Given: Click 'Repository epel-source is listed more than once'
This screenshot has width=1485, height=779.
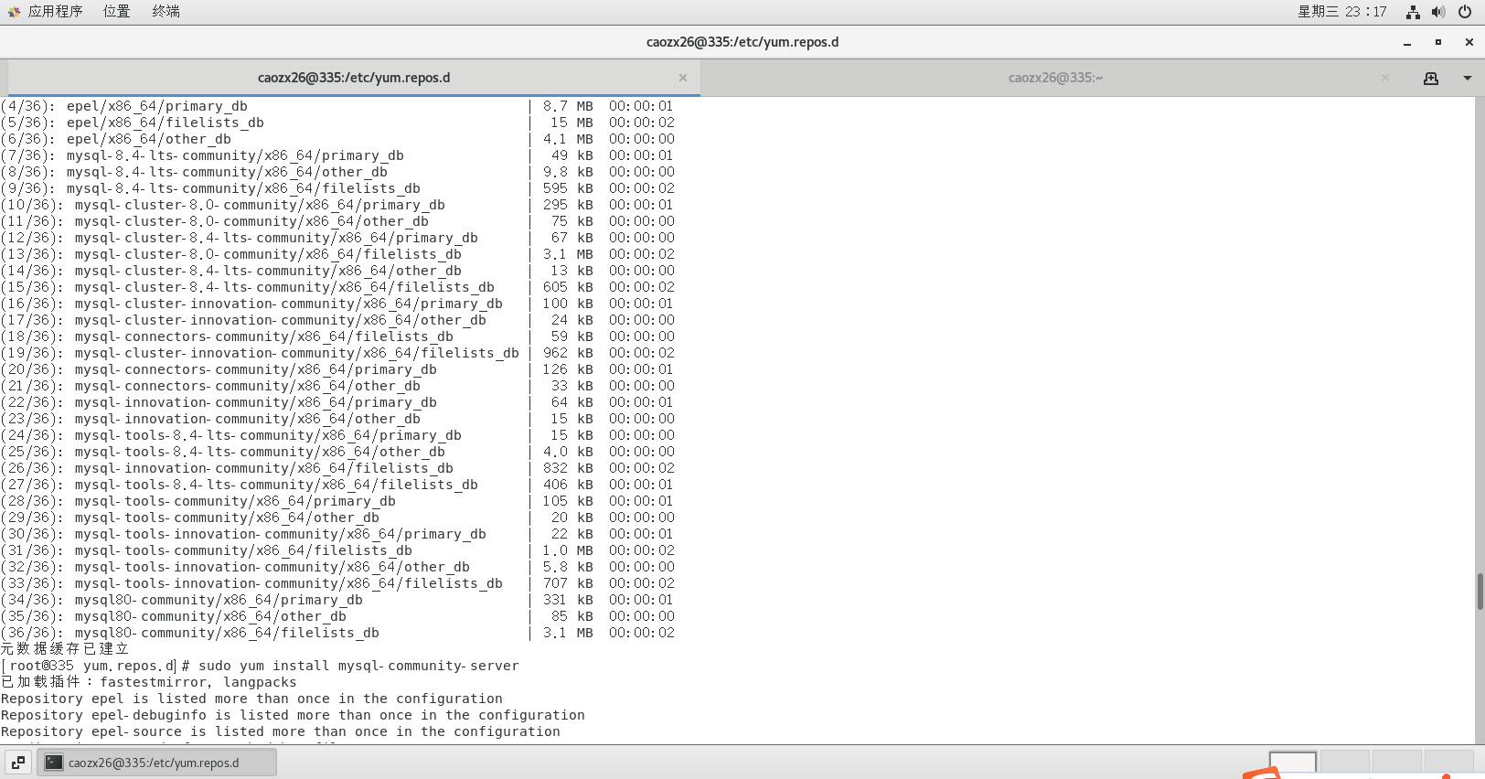Looking at the screenshot, I should click(x=281, y=731).
